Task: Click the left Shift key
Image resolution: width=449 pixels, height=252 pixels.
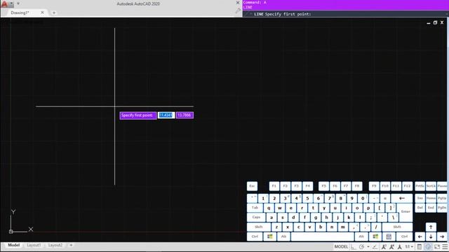Action: pos(259,227)
